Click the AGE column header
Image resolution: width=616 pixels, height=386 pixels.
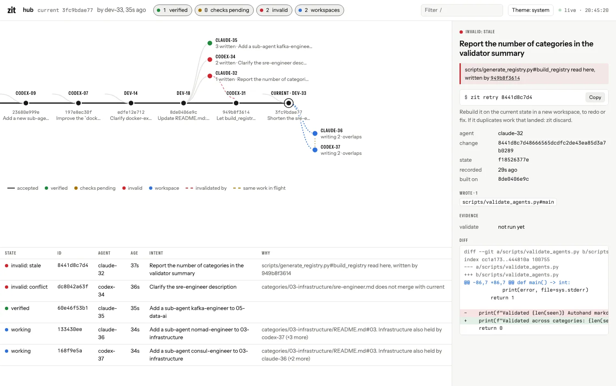click(134, 253)
